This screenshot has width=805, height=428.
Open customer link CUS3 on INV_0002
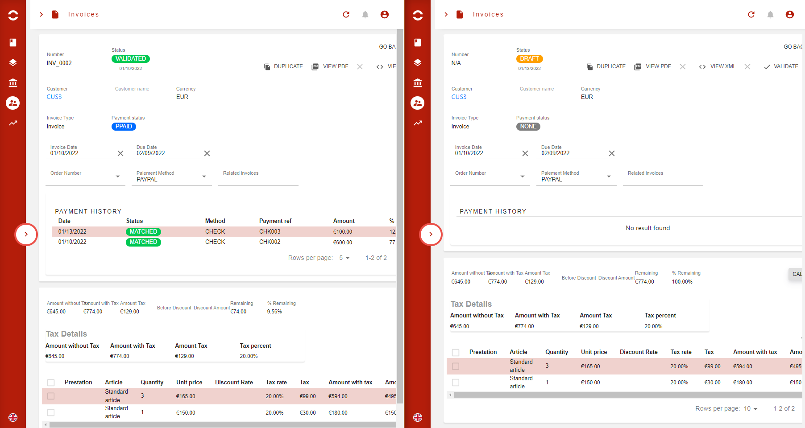pos(54,97)
